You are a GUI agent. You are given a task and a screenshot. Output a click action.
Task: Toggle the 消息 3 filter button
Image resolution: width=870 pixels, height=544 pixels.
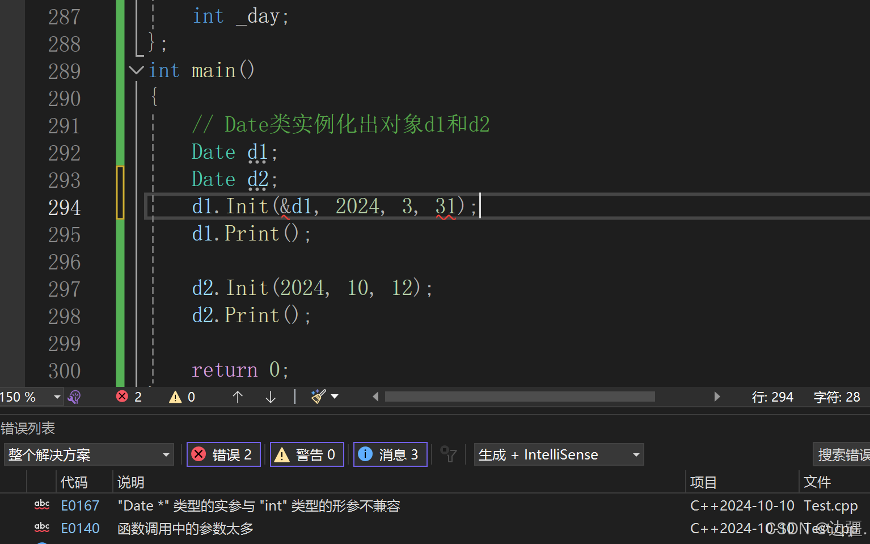[390, 454]
